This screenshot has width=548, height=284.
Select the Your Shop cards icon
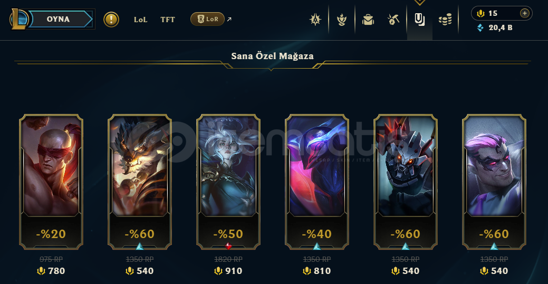tap(420, 20)
